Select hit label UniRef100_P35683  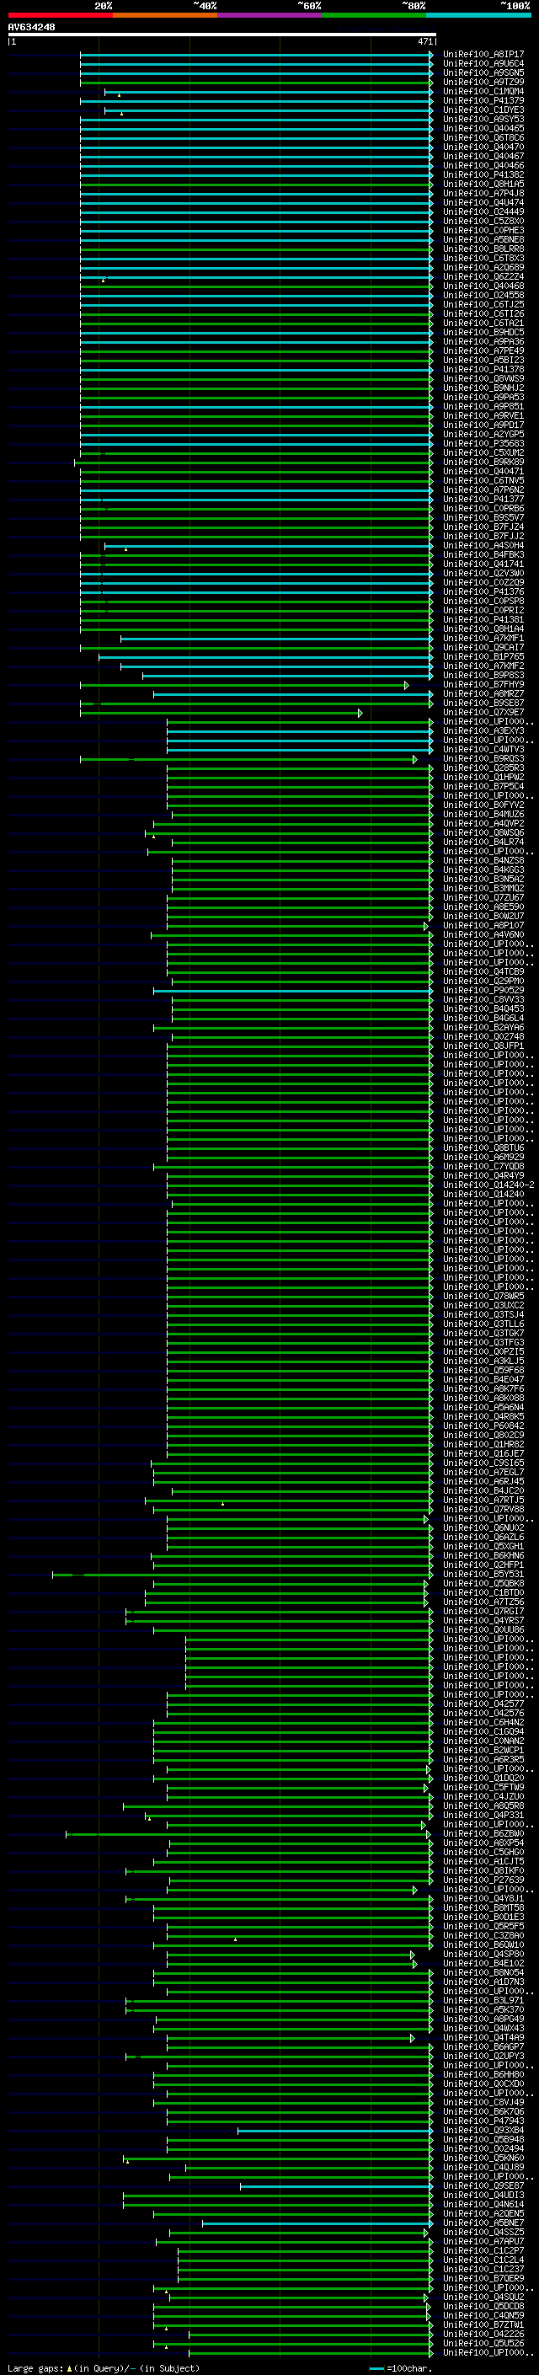(483, 443)
